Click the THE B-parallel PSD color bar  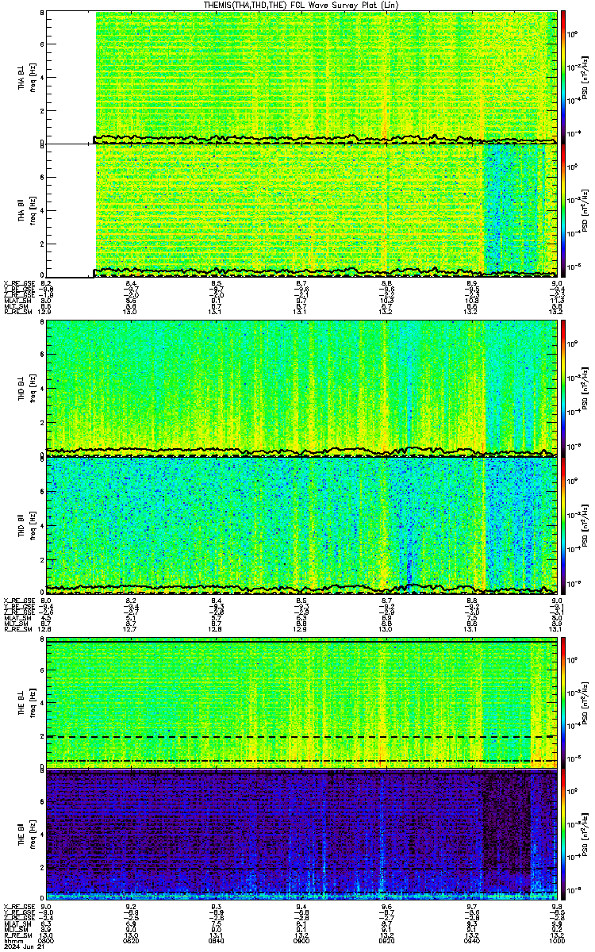[x=563, y=835]
